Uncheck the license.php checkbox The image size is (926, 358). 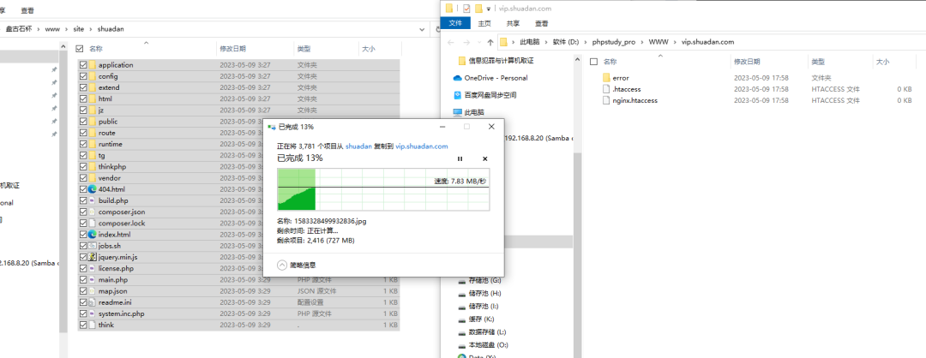click(x=83, y=268)
